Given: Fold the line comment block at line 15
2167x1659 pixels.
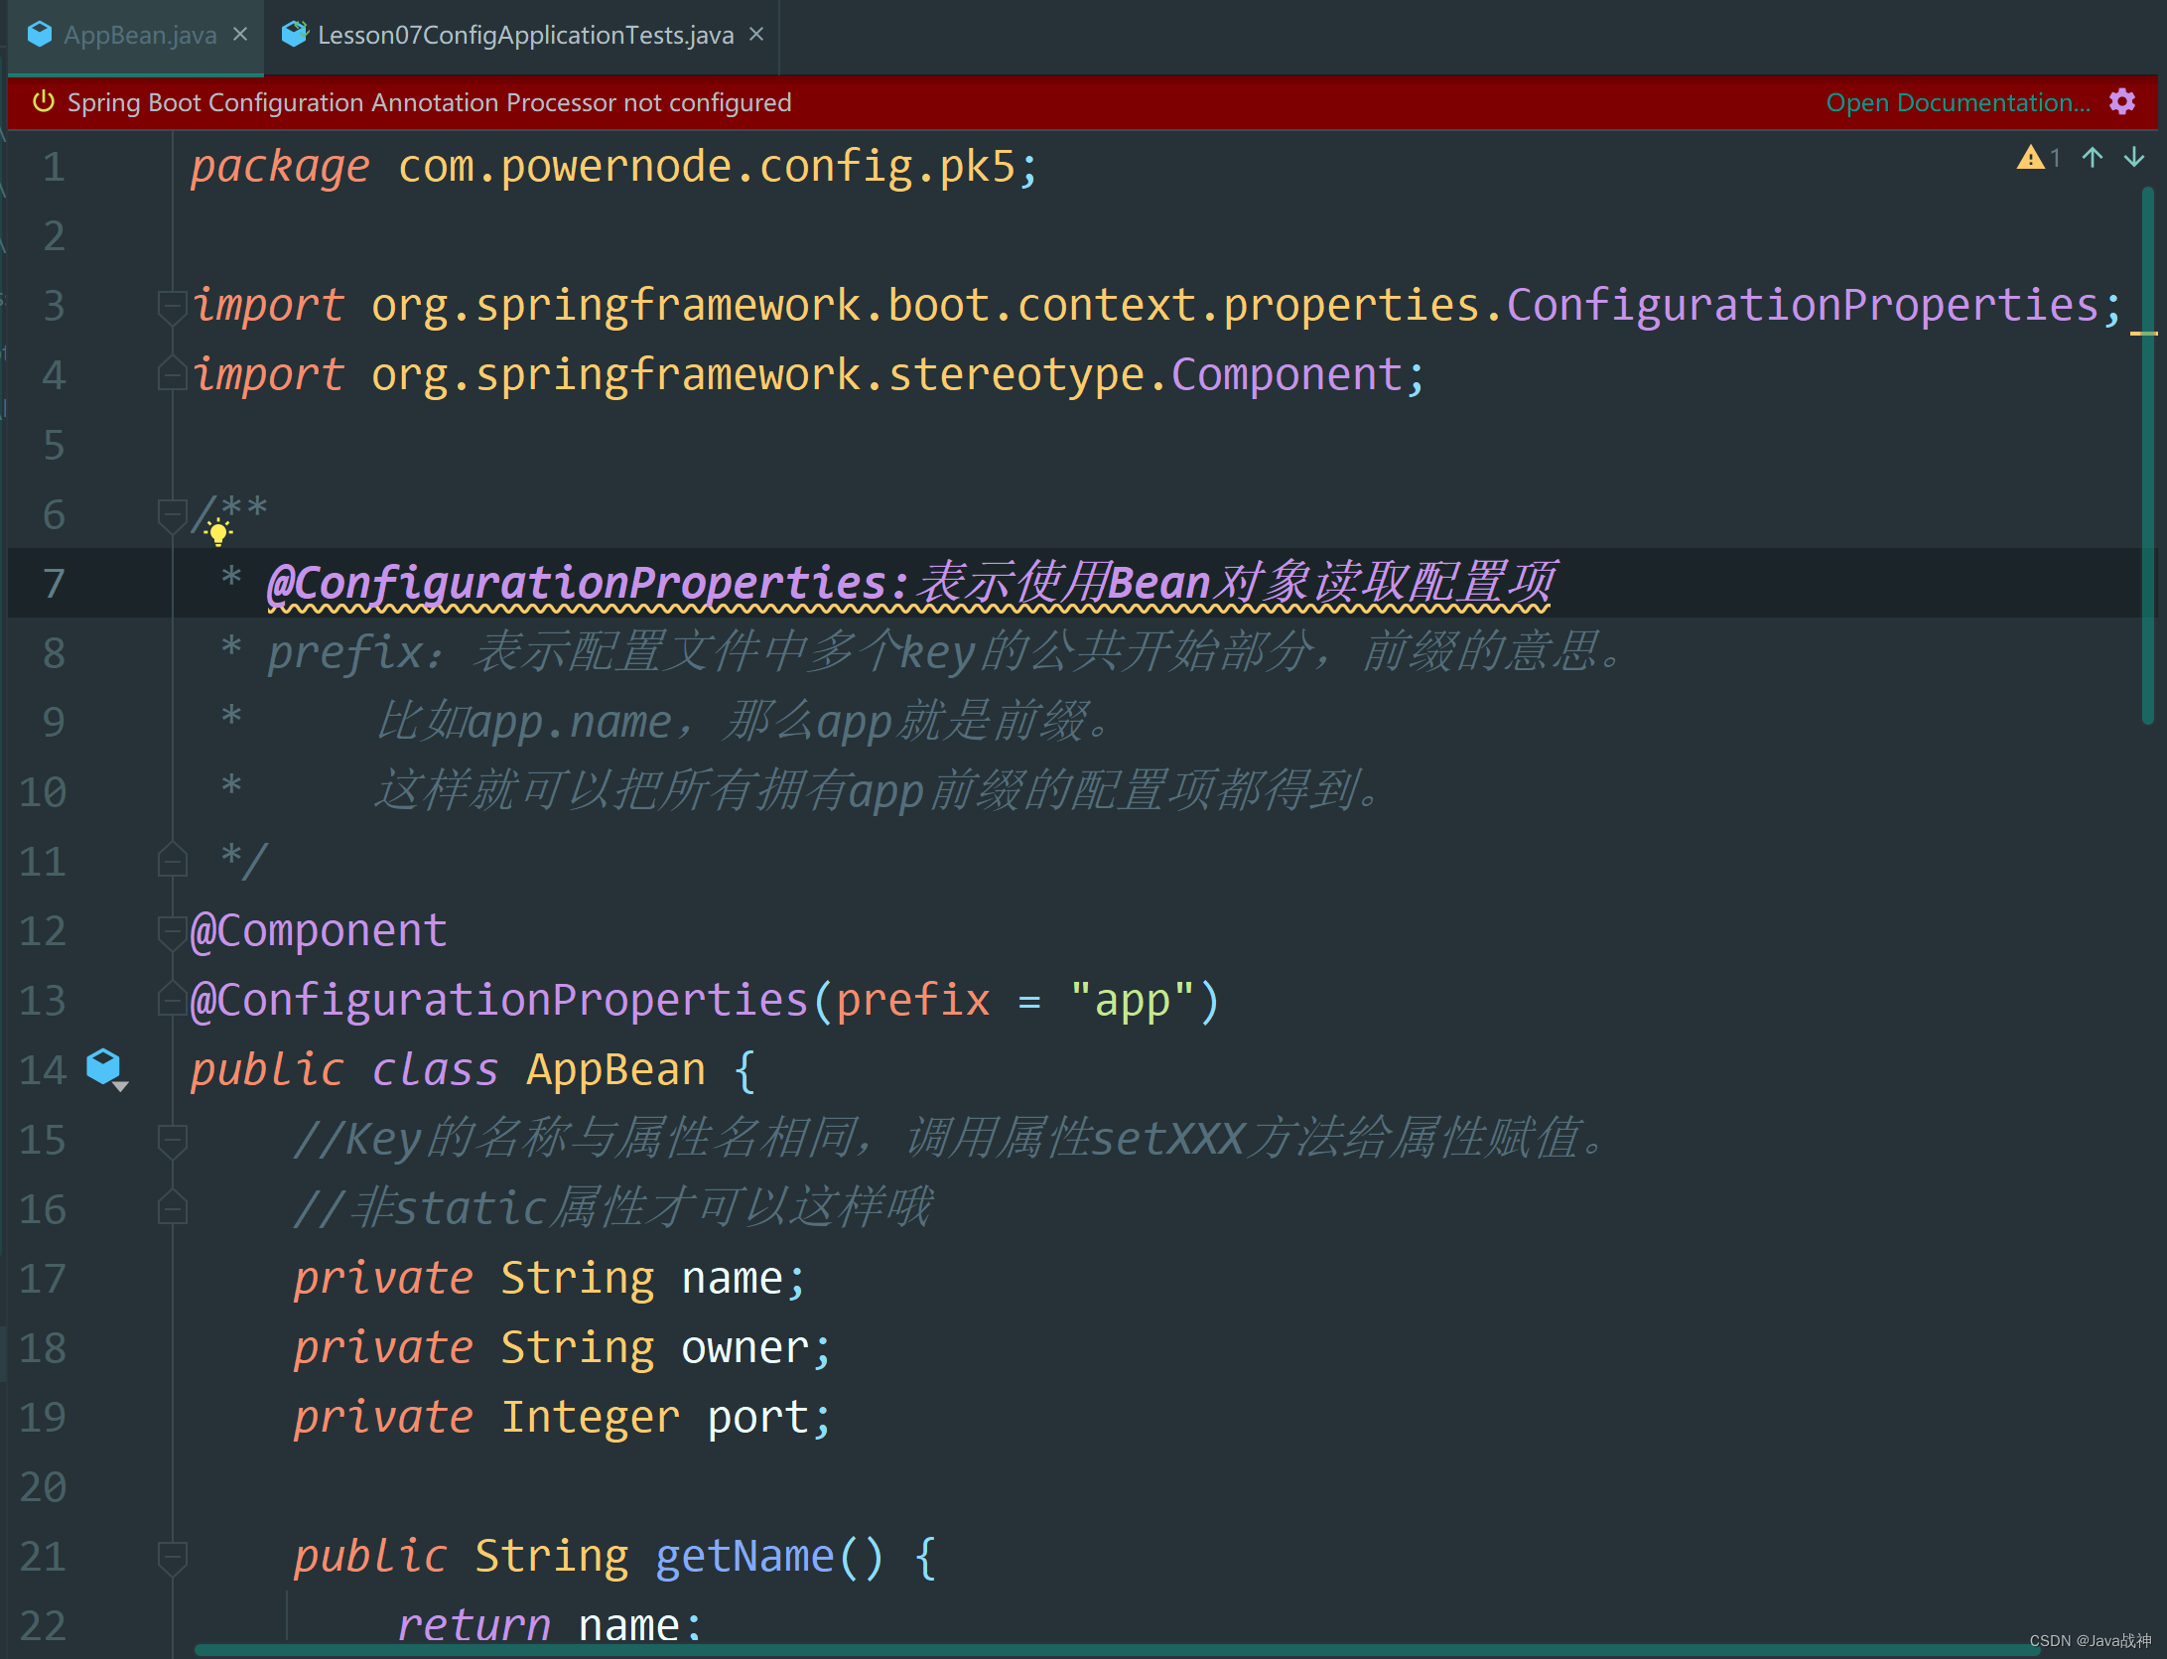Looking at the screenshot, I should [172, 1139].
